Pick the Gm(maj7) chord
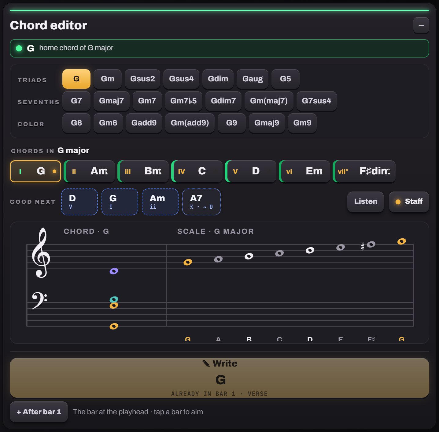The width and height of the screenshot is (439, 432). [269, 101]
